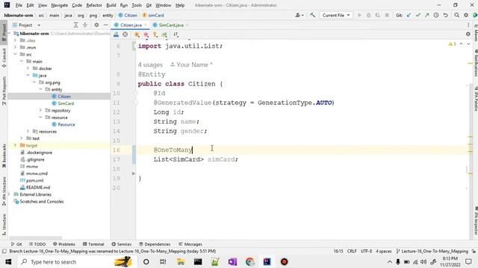This screenshot has height=268, width=478.
Task: Open the TODO tool window
Action: pyautogui.click(x=37, y=244)
